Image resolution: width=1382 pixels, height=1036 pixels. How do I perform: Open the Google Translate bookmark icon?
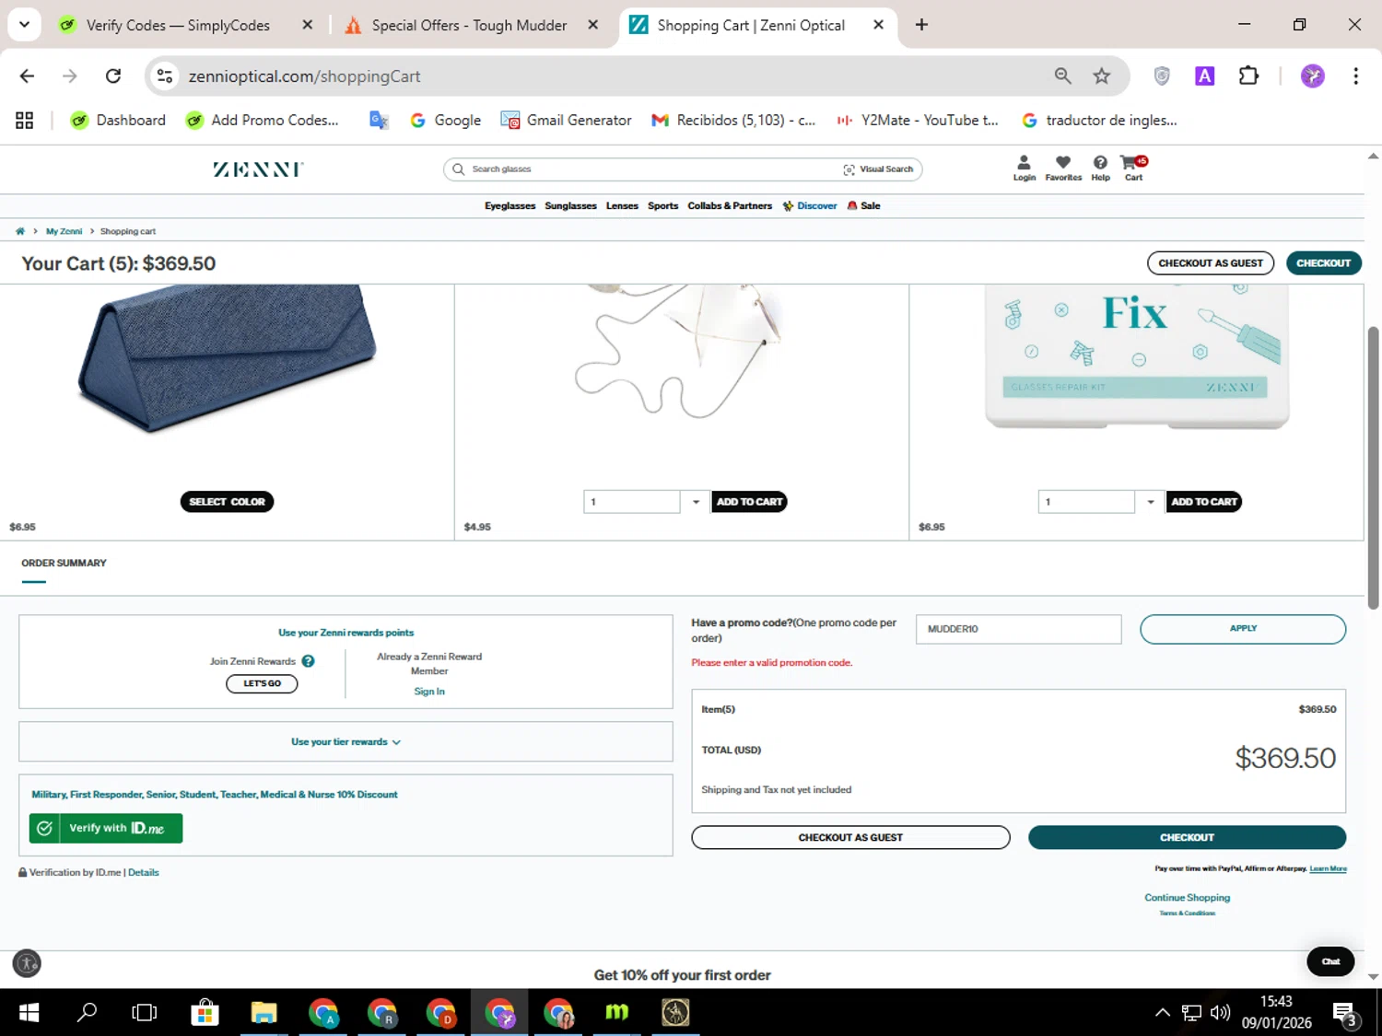point(379,121)
